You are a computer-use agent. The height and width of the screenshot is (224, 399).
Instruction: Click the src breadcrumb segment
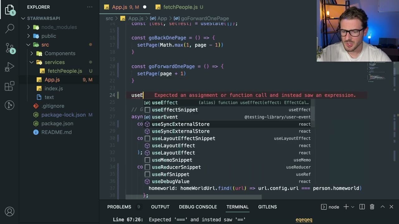coord(109,18)
